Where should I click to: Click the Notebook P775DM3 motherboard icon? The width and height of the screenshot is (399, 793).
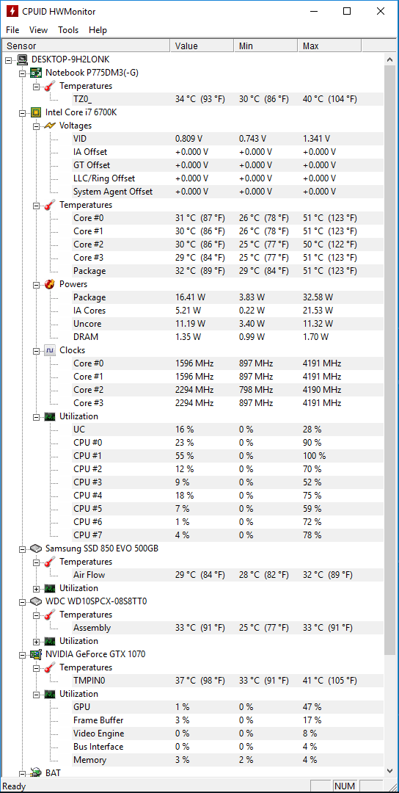click(x=36, y=73)
